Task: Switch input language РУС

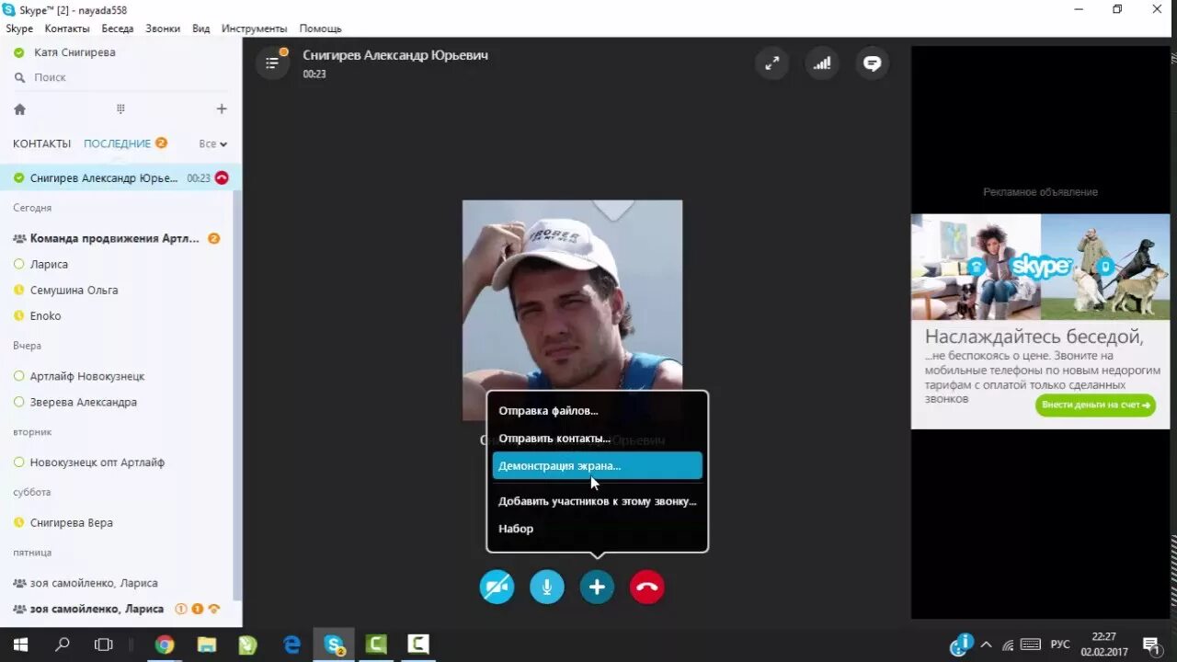Action: point(1060,645)
